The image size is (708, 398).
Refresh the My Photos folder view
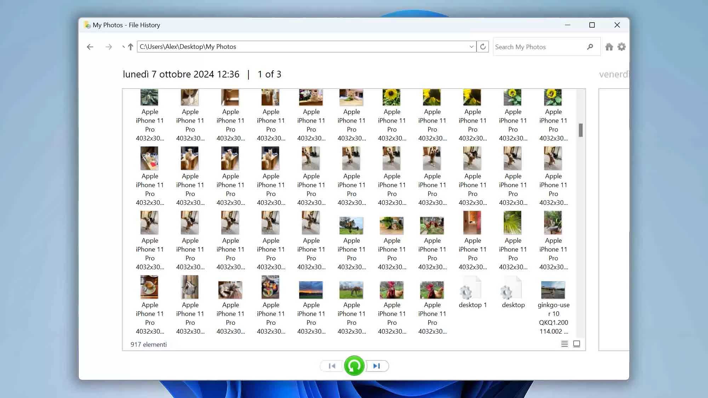click(x=483, y=47)
